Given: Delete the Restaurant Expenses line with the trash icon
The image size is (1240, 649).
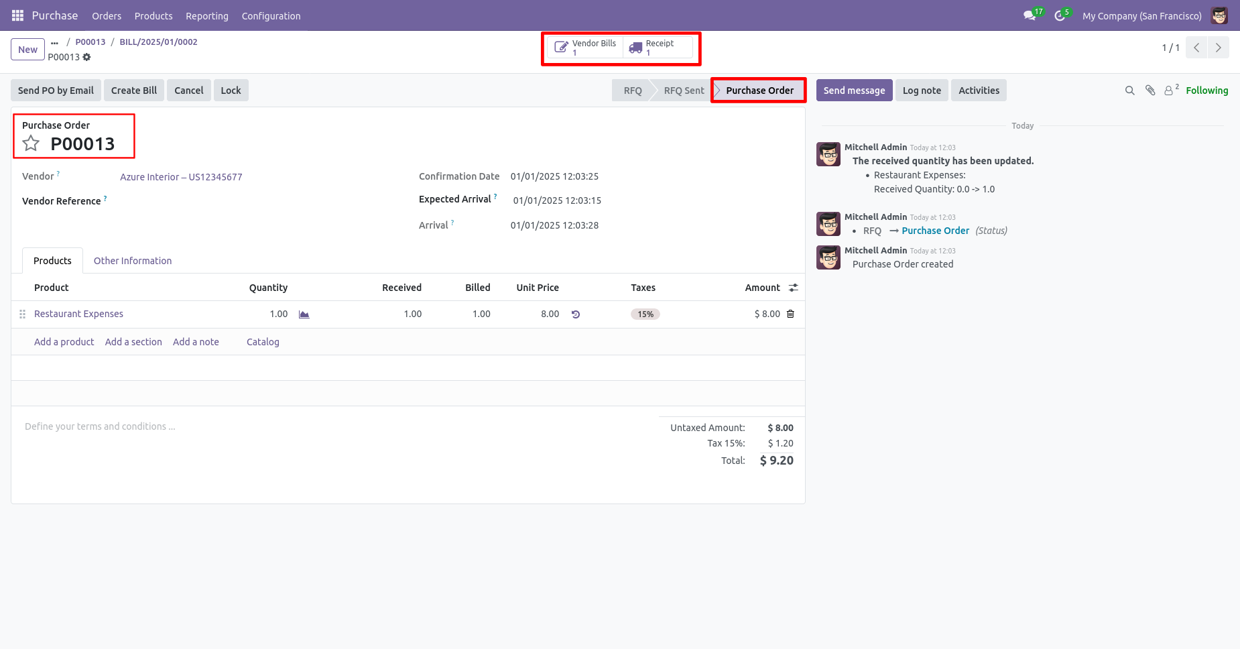Looking at the screenshot, I should tap(790, 314).
